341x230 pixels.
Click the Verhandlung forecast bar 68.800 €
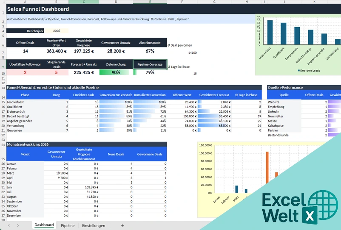(214, 126)
